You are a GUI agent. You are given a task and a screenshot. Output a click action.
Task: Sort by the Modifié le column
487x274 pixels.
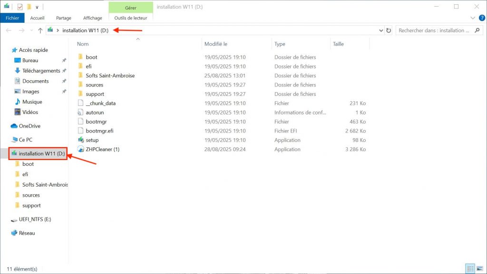tap(216, 44)
